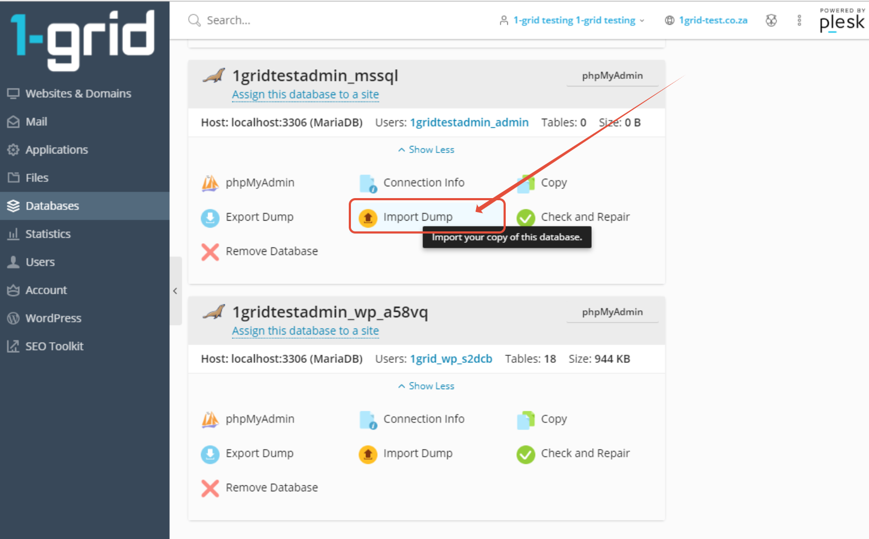Click Import Dump for 1gridtestadmin_wp_a58vq
Screen dimensions: 869x539
coord(406,454)
